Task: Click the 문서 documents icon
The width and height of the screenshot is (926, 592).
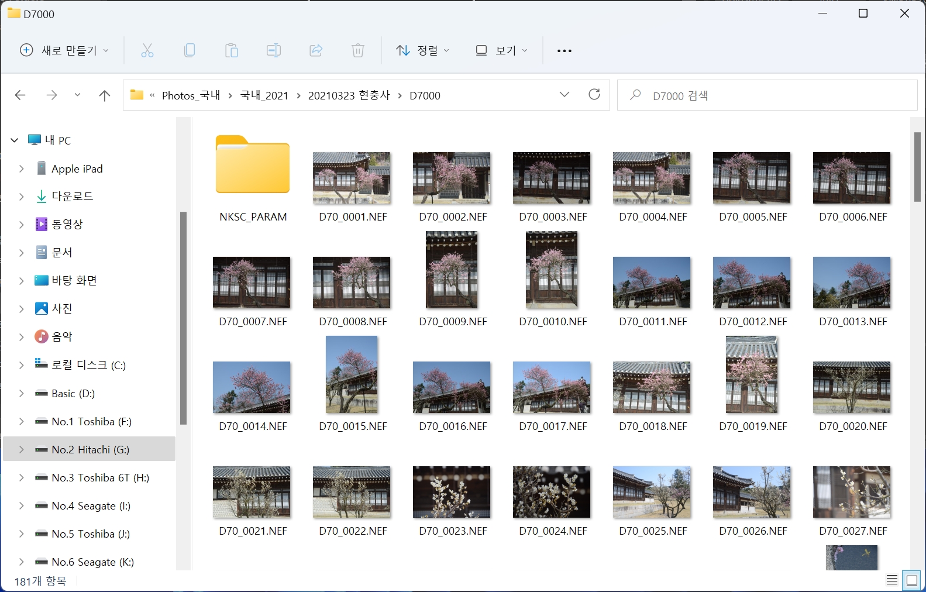Action: click(x=41, y=253)
